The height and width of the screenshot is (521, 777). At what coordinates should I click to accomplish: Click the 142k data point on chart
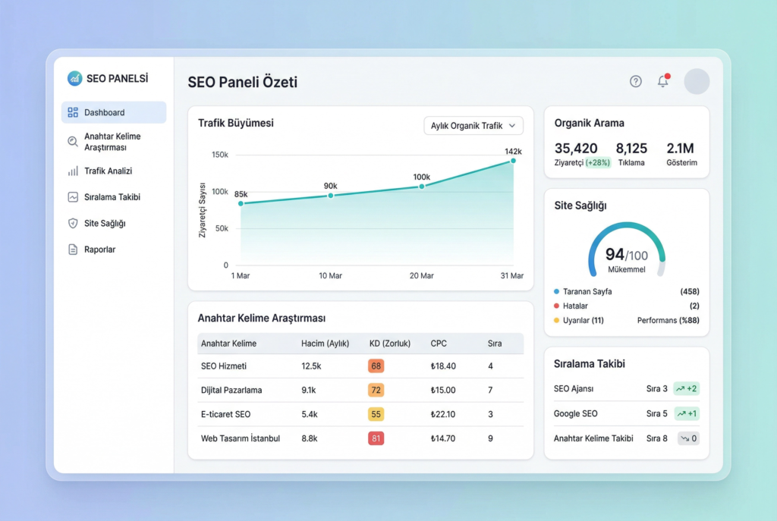[x=513, y=161]
